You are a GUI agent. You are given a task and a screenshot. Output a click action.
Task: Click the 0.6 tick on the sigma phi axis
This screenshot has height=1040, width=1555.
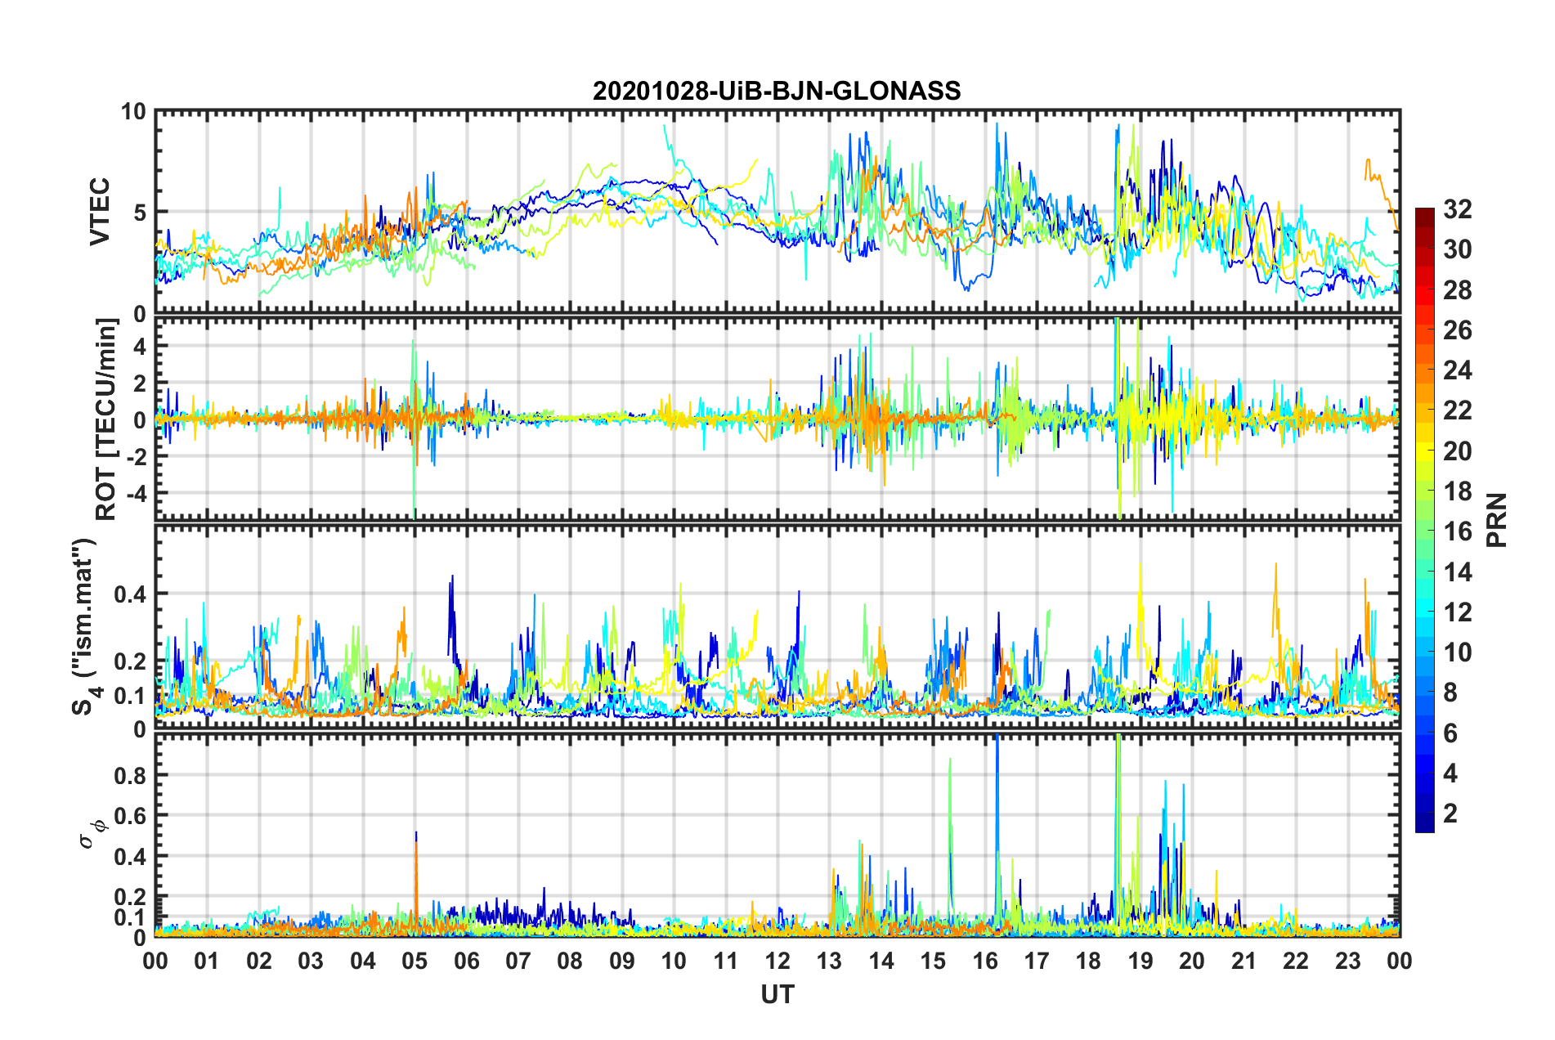tap(130, 816)
